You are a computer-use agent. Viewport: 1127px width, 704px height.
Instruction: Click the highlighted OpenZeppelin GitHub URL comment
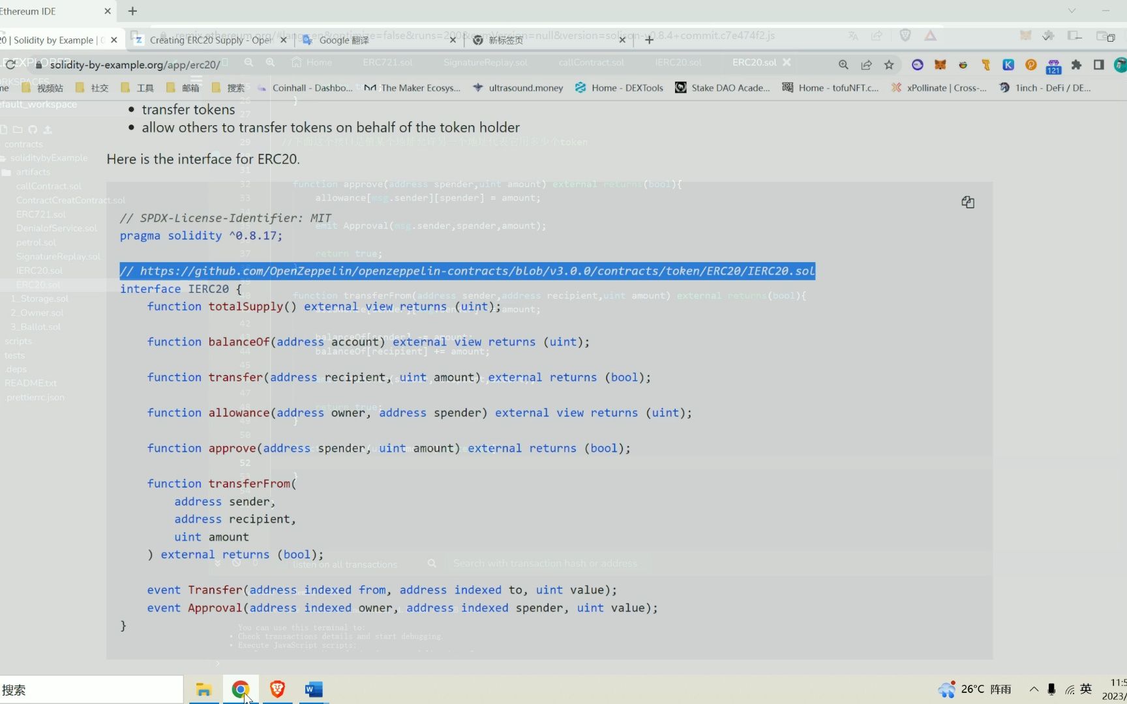pyautogui.click(x=467, y=271)
